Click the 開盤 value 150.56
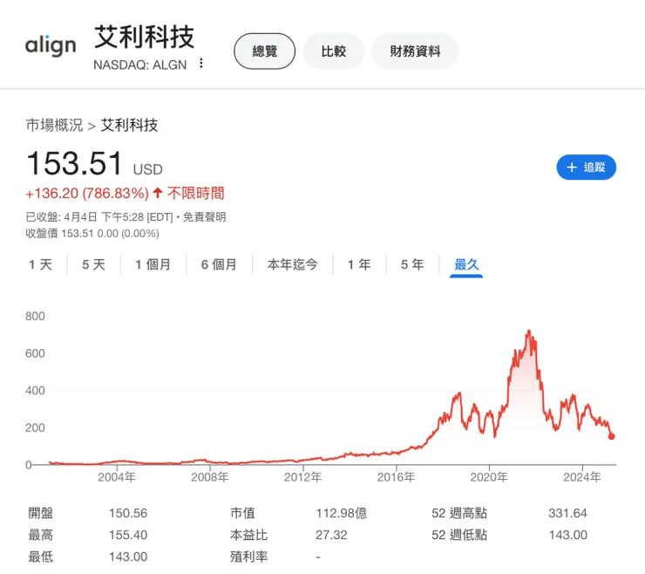Screen dimensions: 645x574 tap(128, 514)
